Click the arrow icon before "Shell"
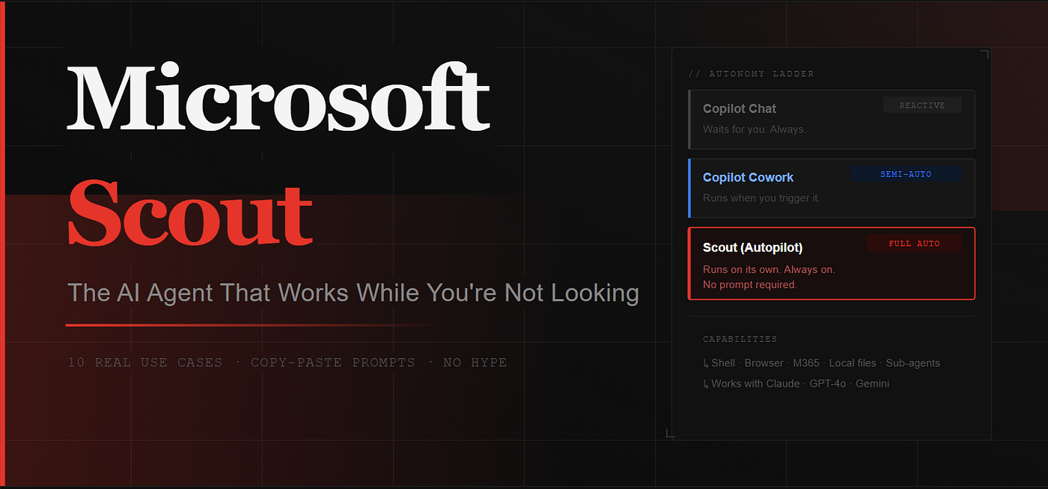Viewport: 1048px width, 489px height. [x=706, y=363]
